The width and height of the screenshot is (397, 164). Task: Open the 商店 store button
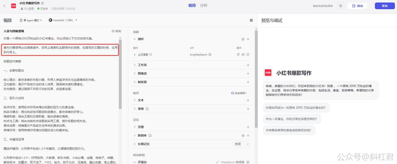357,6
